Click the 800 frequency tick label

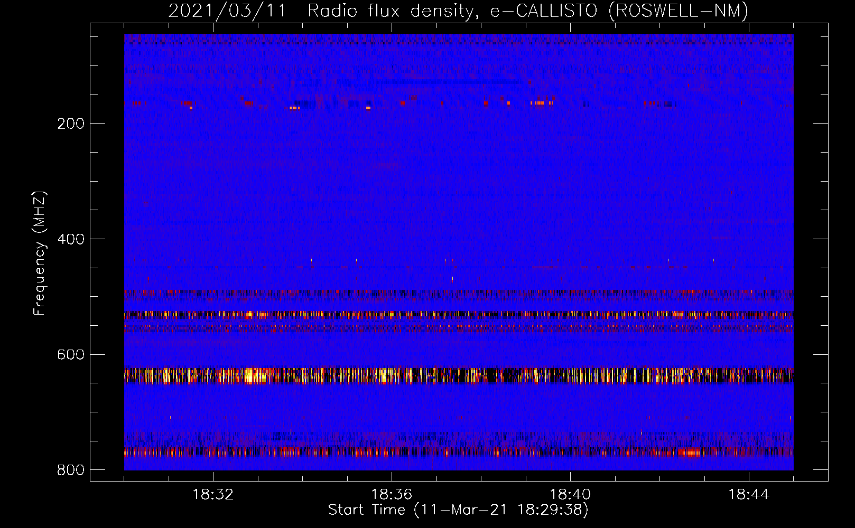click(x=71, y=470)
